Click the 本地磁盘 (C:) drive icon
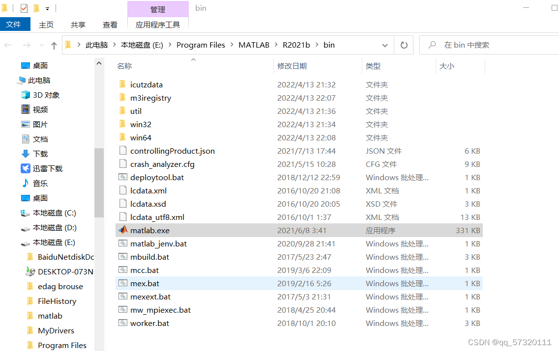Image resolution: width=559 pixels, height=351 pixels. (25, 213)
